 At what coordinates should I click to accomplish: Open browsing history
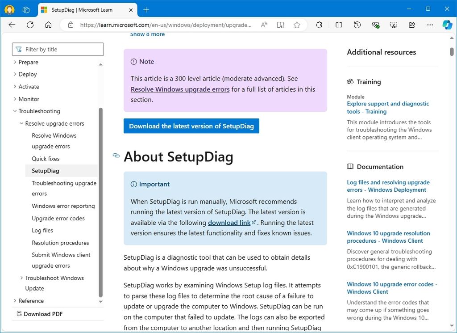[x=357, y=25]
